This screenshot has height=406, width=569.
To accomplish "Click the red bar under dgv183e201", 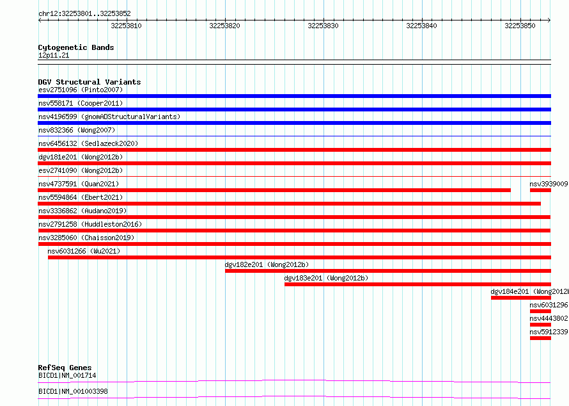I will pos(417,284).
